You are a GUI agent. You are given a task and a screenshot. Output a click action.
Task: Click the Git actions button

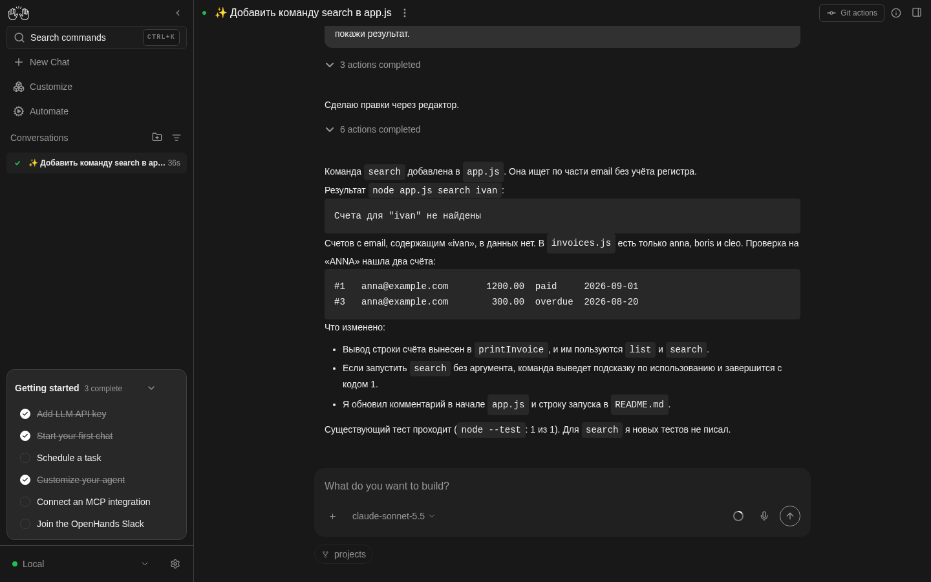pyautogui.click(x=851, y=13)
